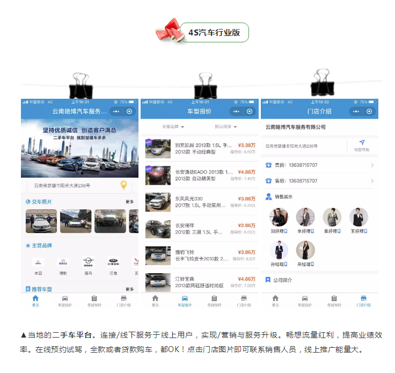Viewport: 395px width, 373px height.
Task: Tap the 云南皓博汽车服务有限公司 company name
Action: click(x=296, y=127)
